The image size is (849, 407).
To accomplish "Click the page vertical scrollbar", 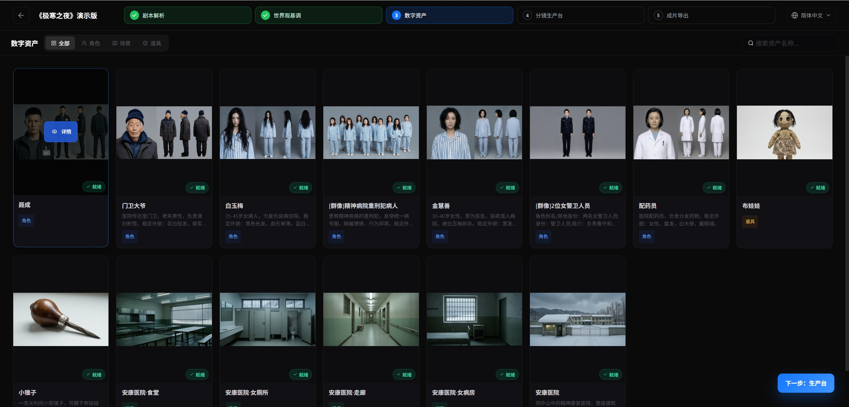I will (847, 214).
